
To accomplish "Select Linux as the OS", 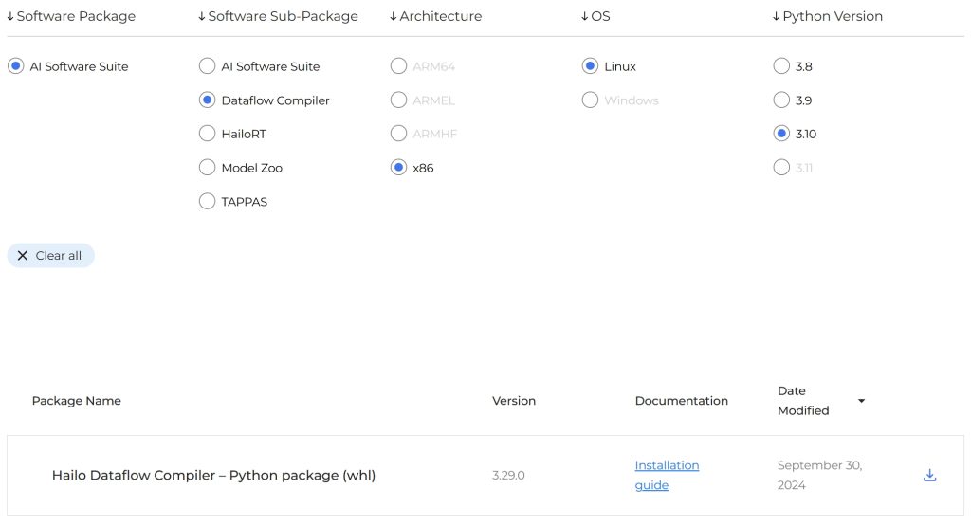I will (590, 66).
